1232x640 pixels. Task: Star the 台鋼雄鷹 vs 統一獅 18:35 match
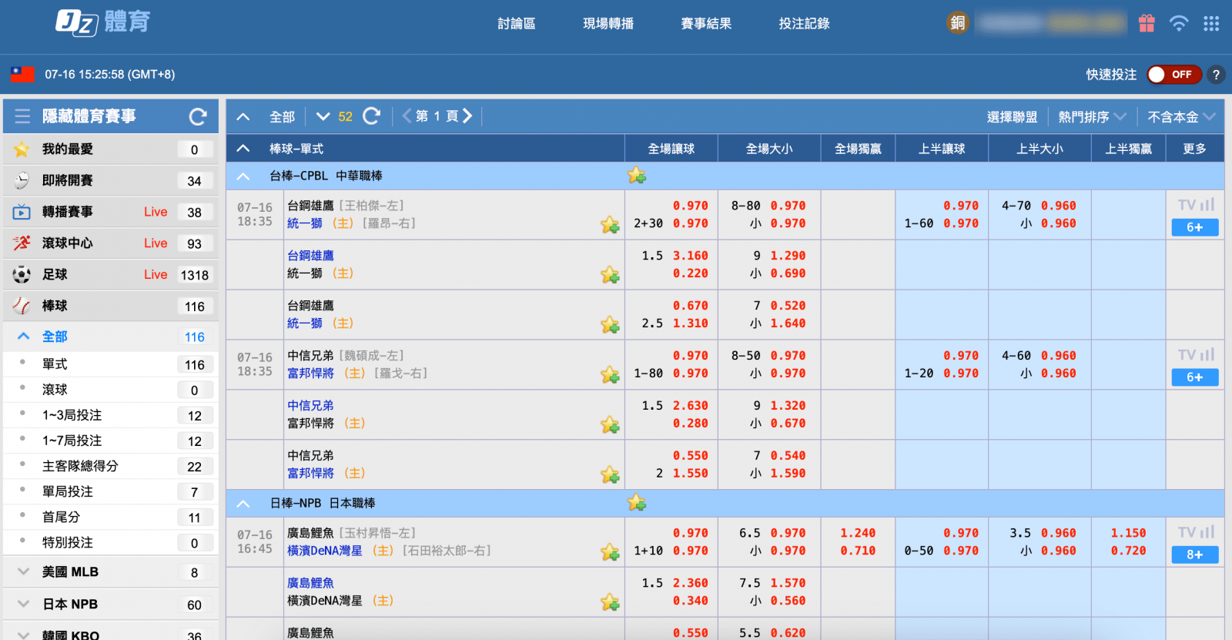tap(610, 225)
